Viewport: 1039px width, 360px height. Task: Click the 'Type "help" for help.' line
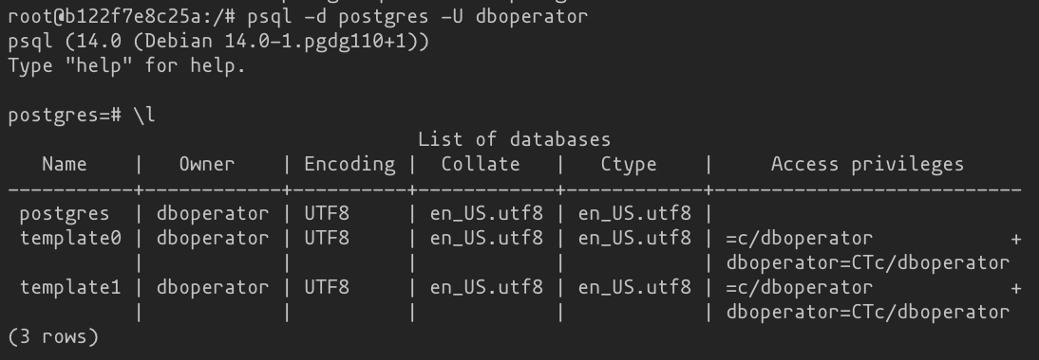126,65
